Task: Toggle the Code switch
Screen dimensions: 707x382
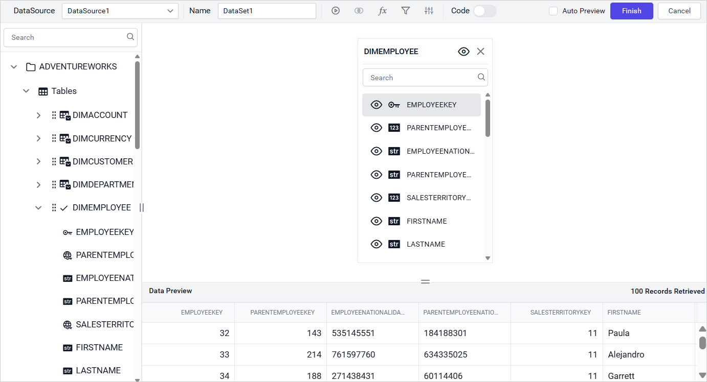Action: tap(484, 11)
